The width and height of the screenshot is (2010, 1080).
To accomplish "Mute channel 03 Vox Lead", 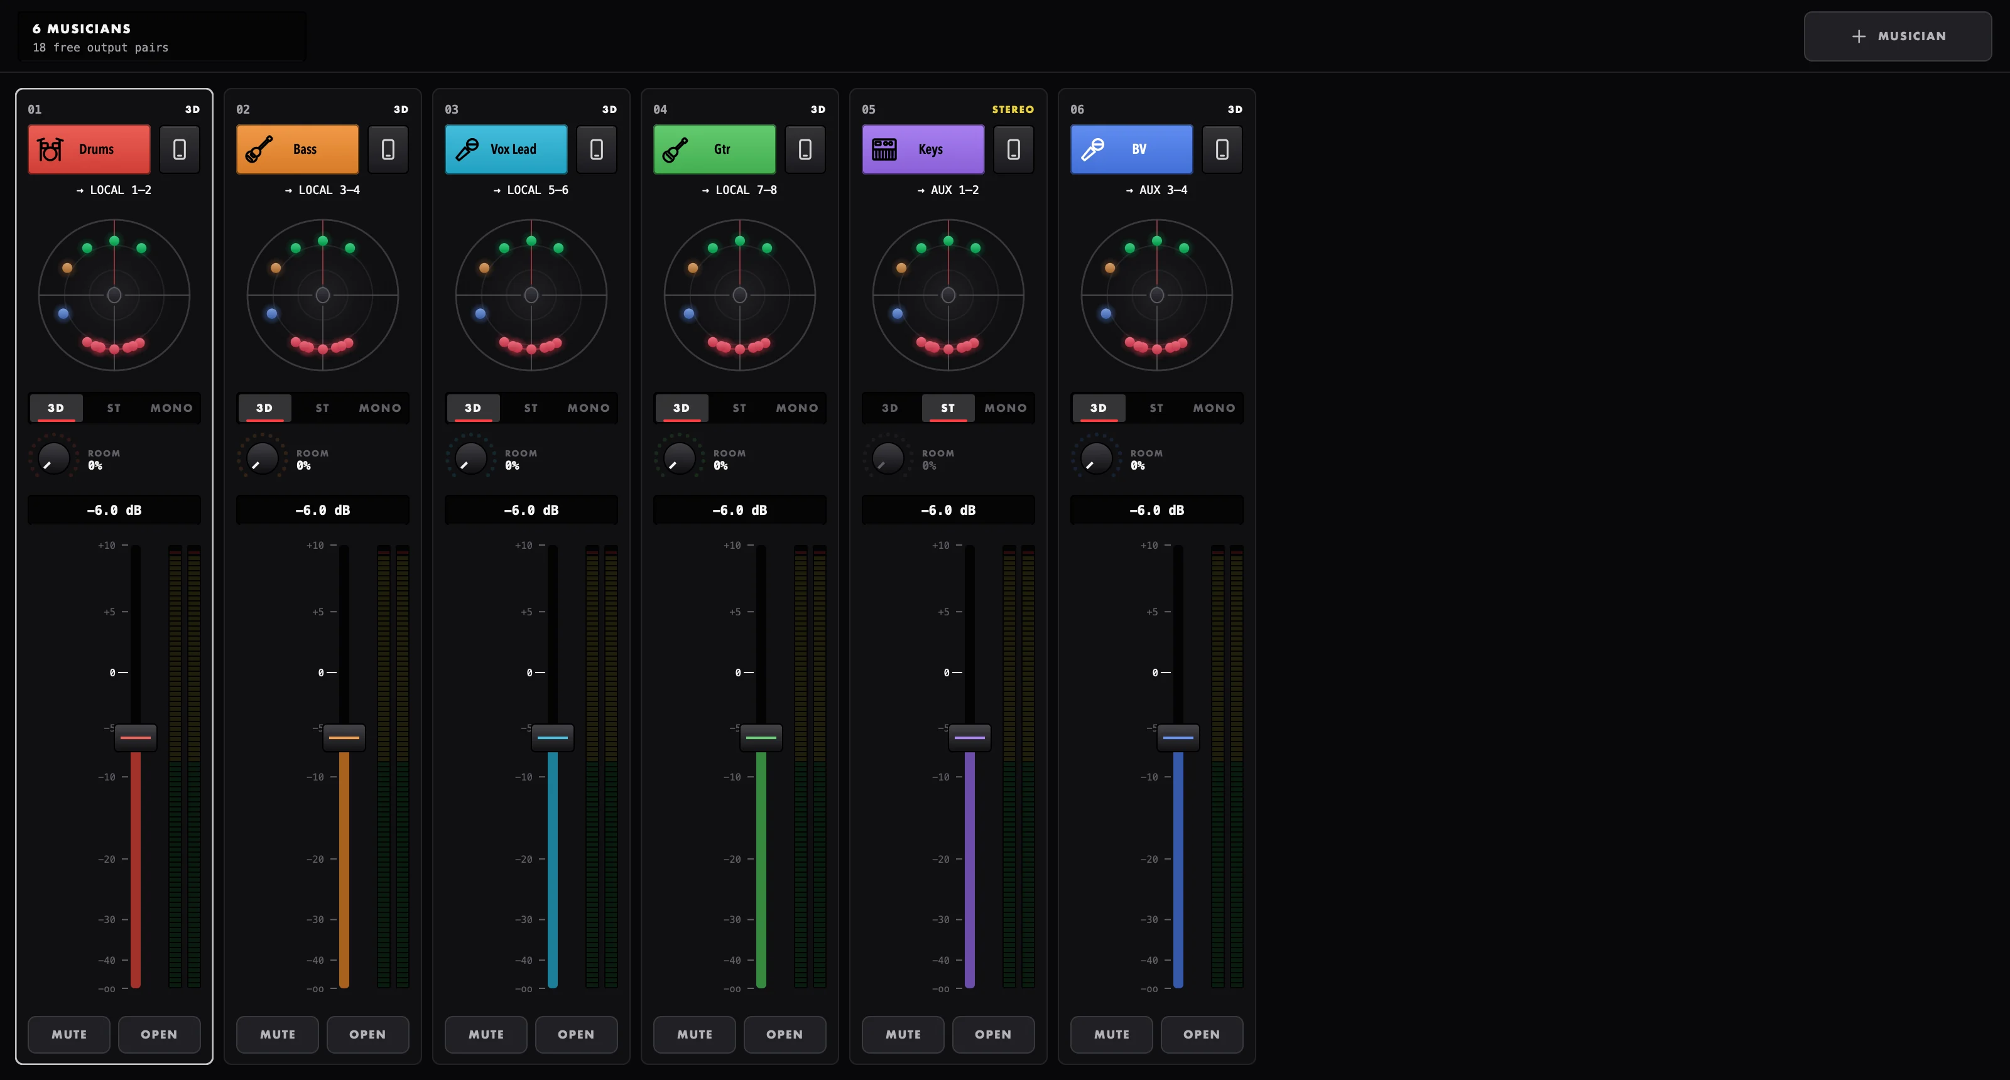I will [x=486, y=1034].
